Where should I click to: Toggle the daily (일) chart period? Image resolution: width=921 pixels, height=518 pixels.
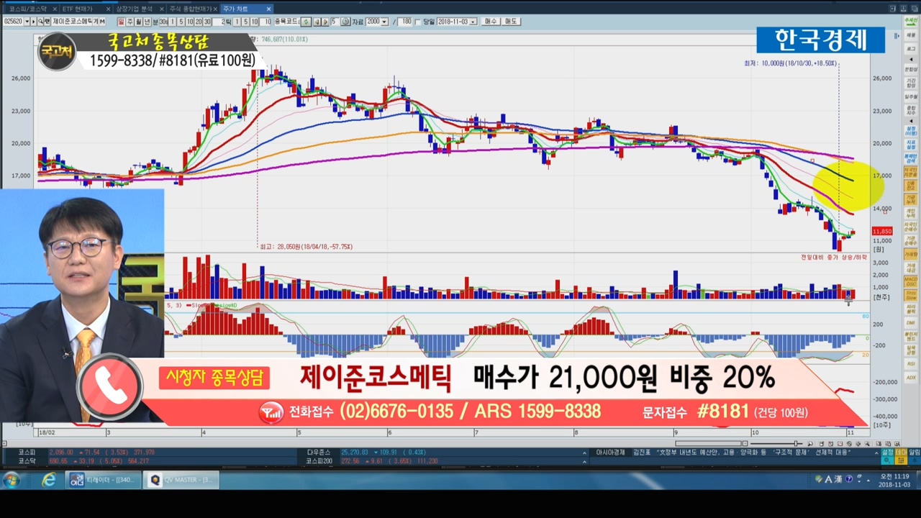(121, 22)
